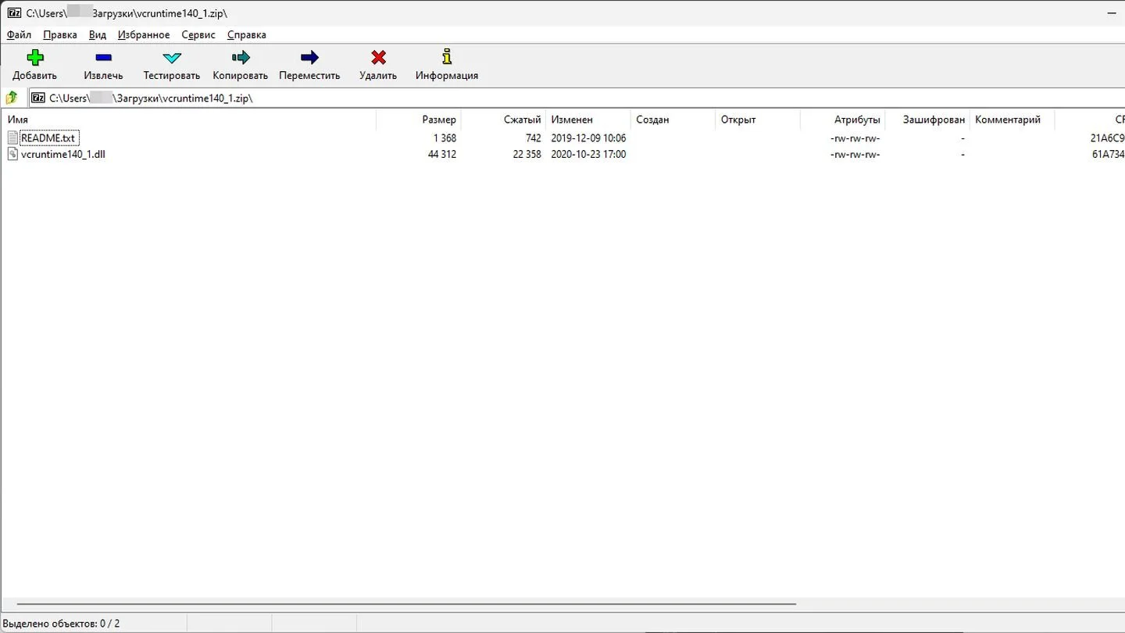
Task: Run archive test with Тестировать icon
Action: (x=172, y=57)
